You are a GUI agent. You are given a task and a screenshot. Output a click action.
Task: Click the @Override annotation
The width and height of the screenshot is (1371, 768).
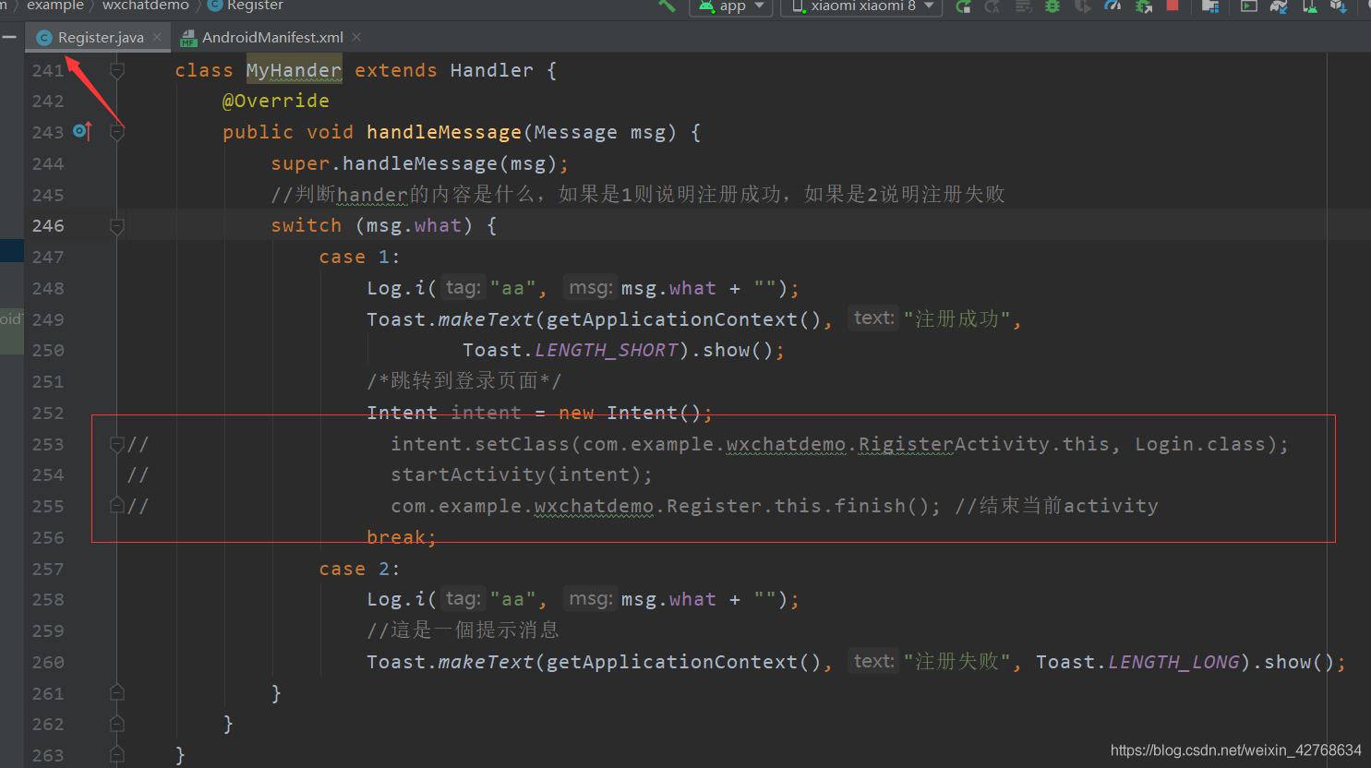coord(275,101)
